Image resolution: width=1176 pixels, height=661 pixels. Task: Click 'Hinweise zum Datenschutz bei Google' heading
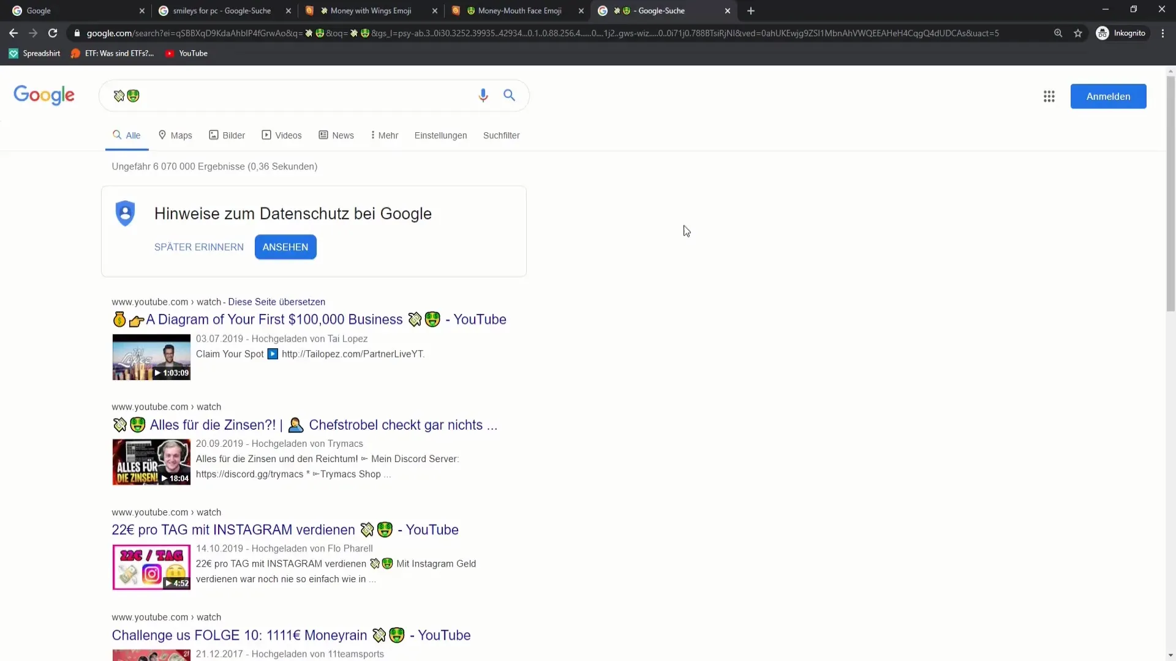[x=293, y=214]
